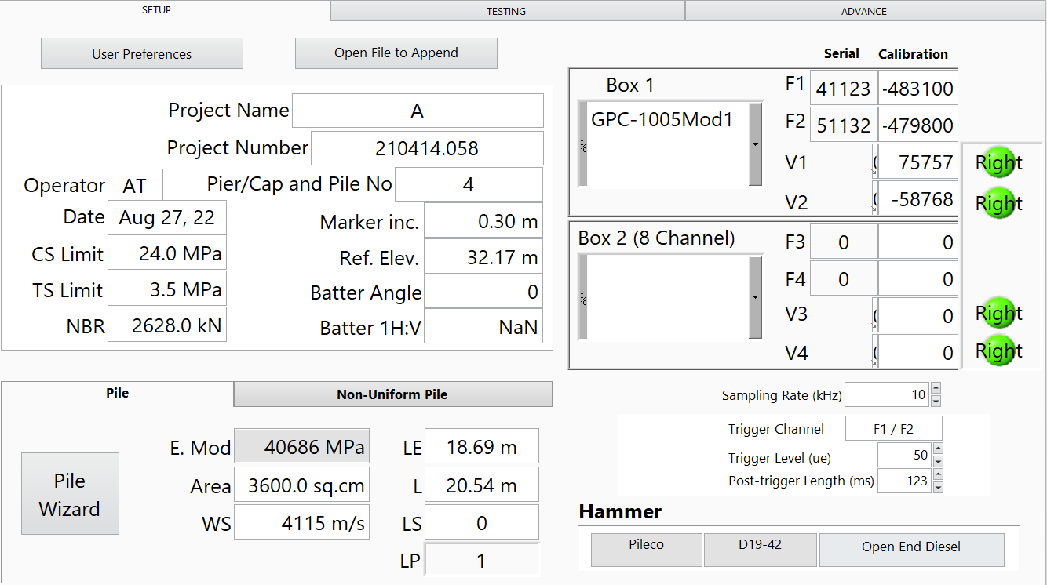
Task: Click the F2 serial number 51132
Action: tap(844, 125)
